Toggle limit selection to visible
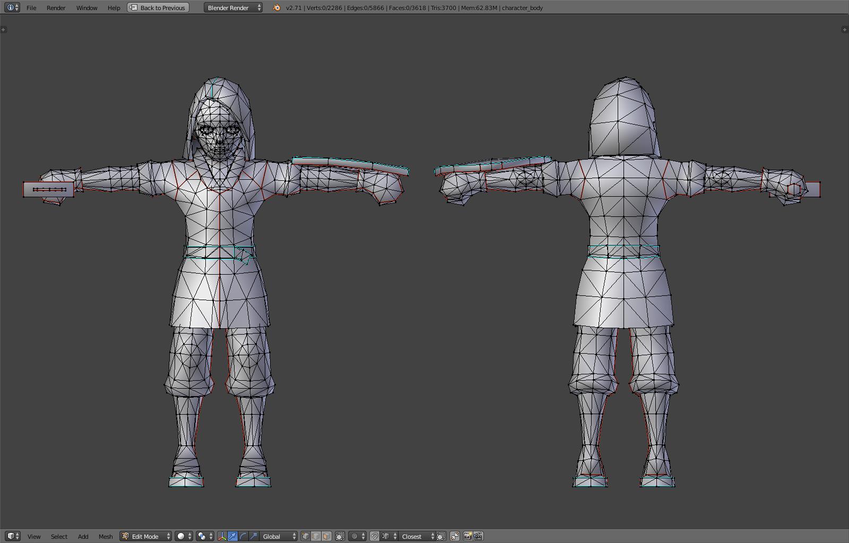 (x=340, y=536)
